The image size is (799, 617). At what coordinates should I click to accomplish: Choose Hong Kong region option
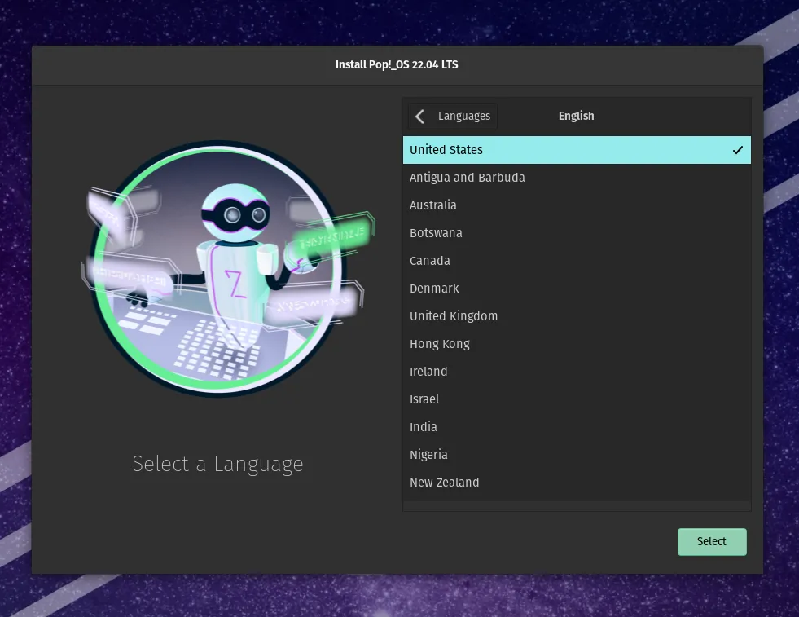[439, 344]
